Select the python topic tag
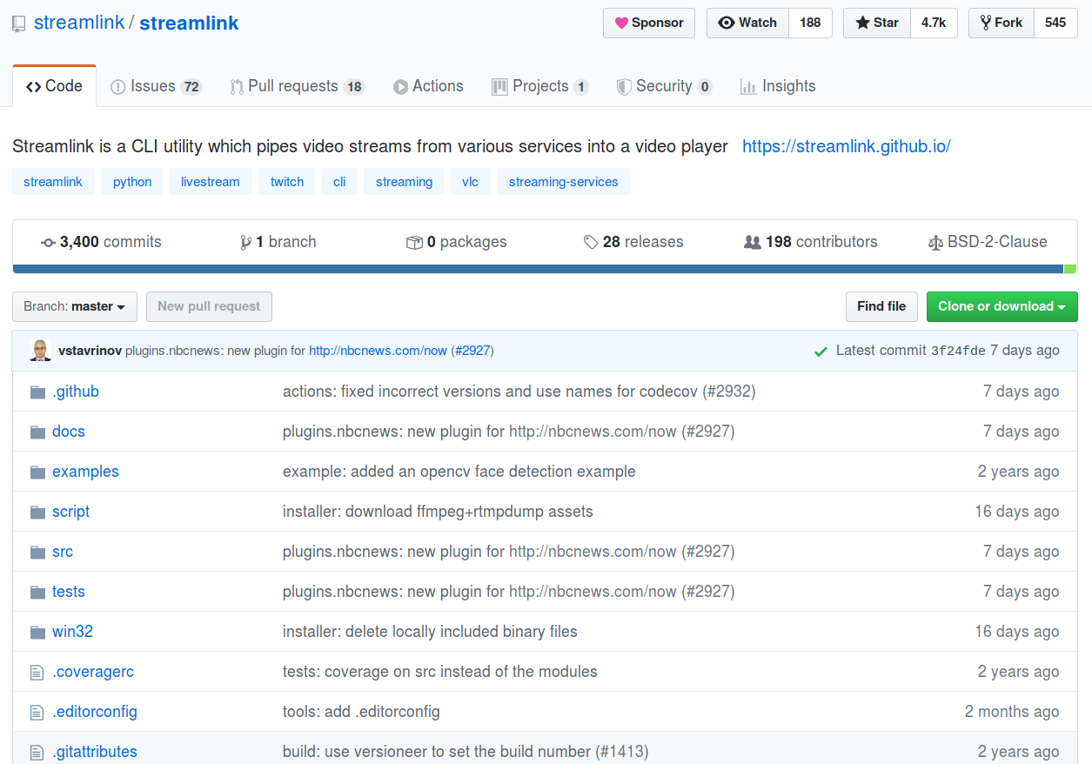This screenshot has height=764, width=1092. point(132,182)
